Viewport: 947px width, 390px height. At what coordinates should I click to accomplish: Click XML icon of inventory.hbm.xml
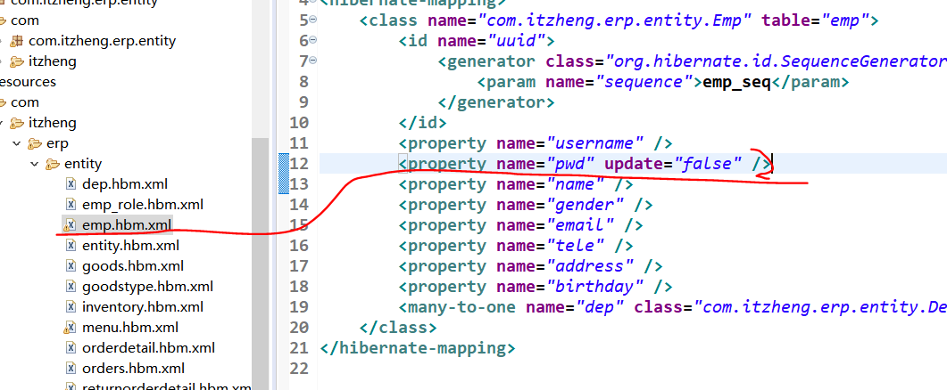pyautogui.click(x=70, y=307)
